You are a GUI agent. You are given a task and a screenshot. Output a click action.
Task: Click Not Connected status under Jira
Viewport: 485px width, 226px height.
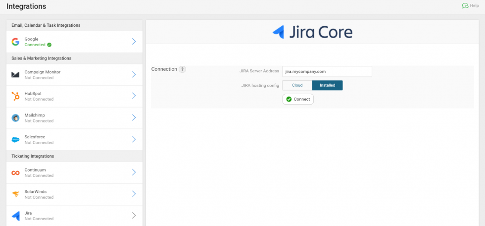click(39, 219)
